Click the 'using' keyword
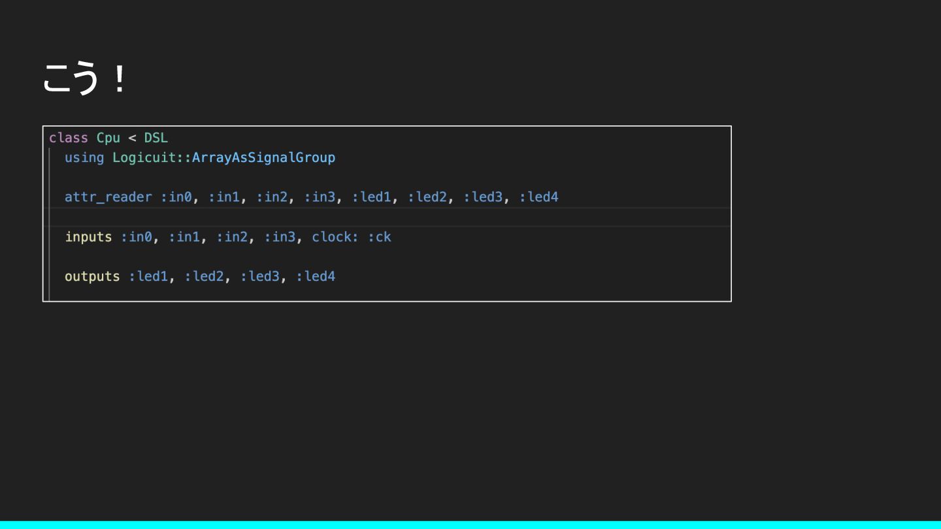Screen dimensions: 941x529 [84, 157]
